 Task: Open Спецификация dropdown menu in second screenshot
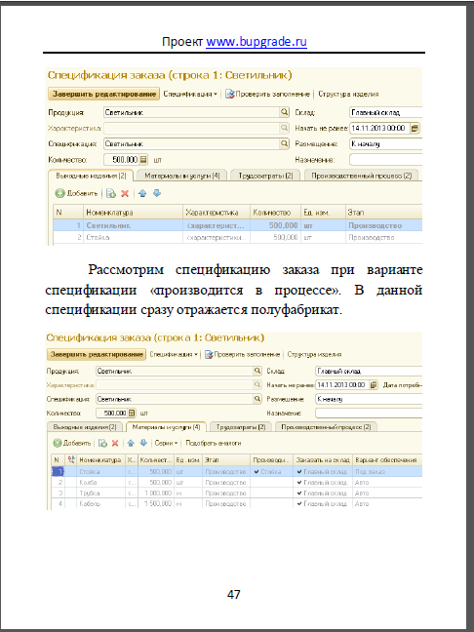[174, 354]
